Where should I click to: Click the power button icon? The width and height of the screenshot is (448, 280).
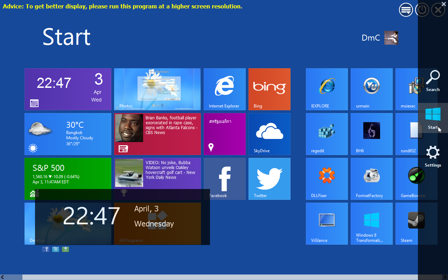point(422,10)
